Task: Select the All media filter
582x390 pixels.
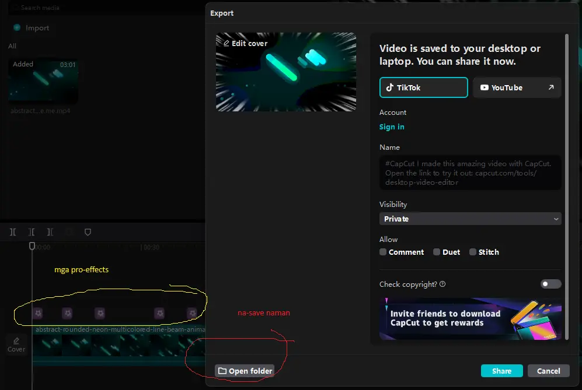Action: (x=12, y=46)
